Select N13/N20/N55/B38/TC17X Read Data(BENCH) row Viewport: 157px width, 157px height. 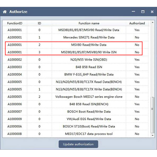coord(75,82)
